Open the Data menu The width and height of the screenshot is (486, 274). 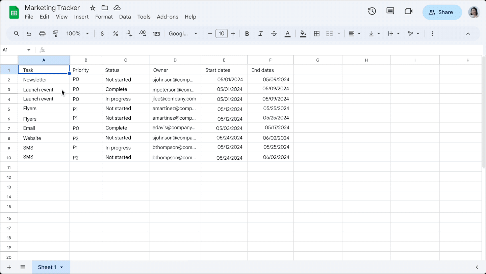tap(125, 17)
